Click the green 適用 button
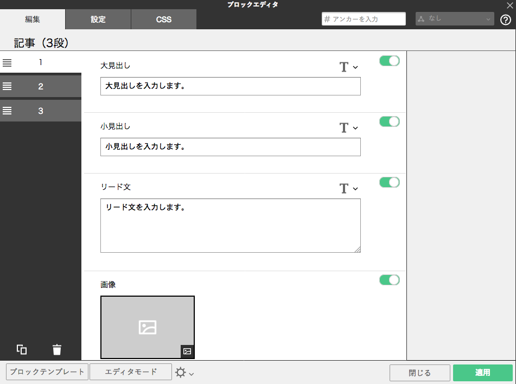 coord(483,373)
